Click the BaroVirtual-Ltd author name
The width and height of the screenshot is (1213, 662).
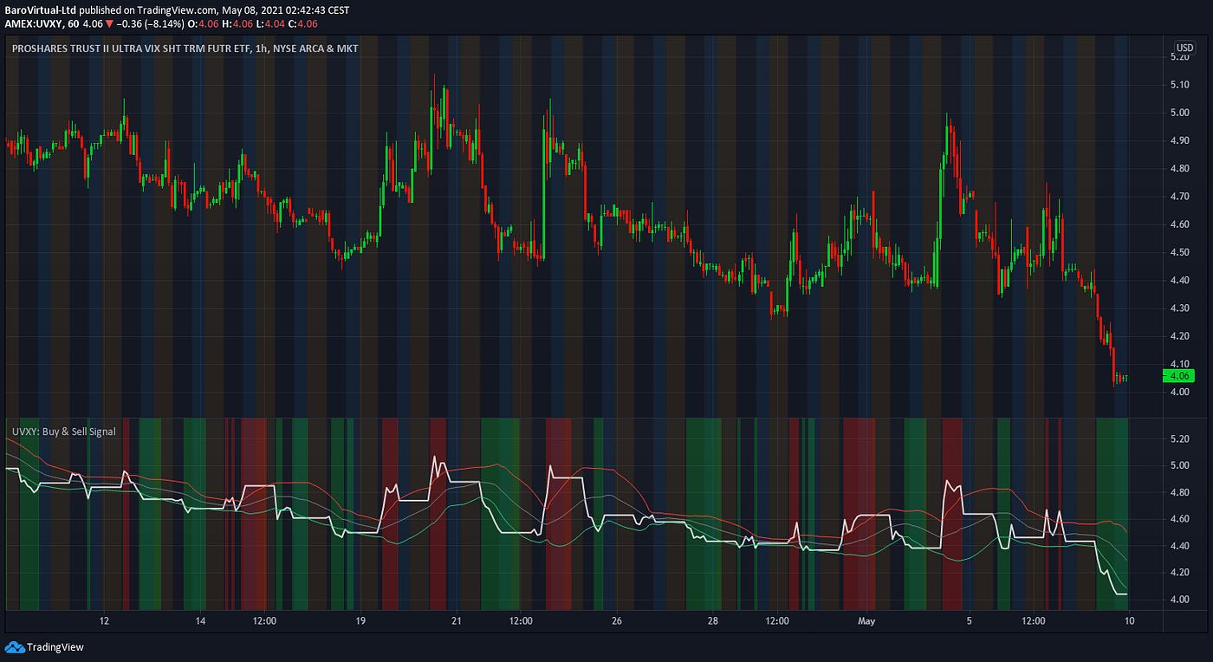coord(39,9)
